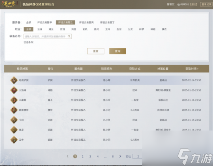Click the item icon in 血小河's row
The width and height of the screenshot is (213, 166).
click(14, 110)
